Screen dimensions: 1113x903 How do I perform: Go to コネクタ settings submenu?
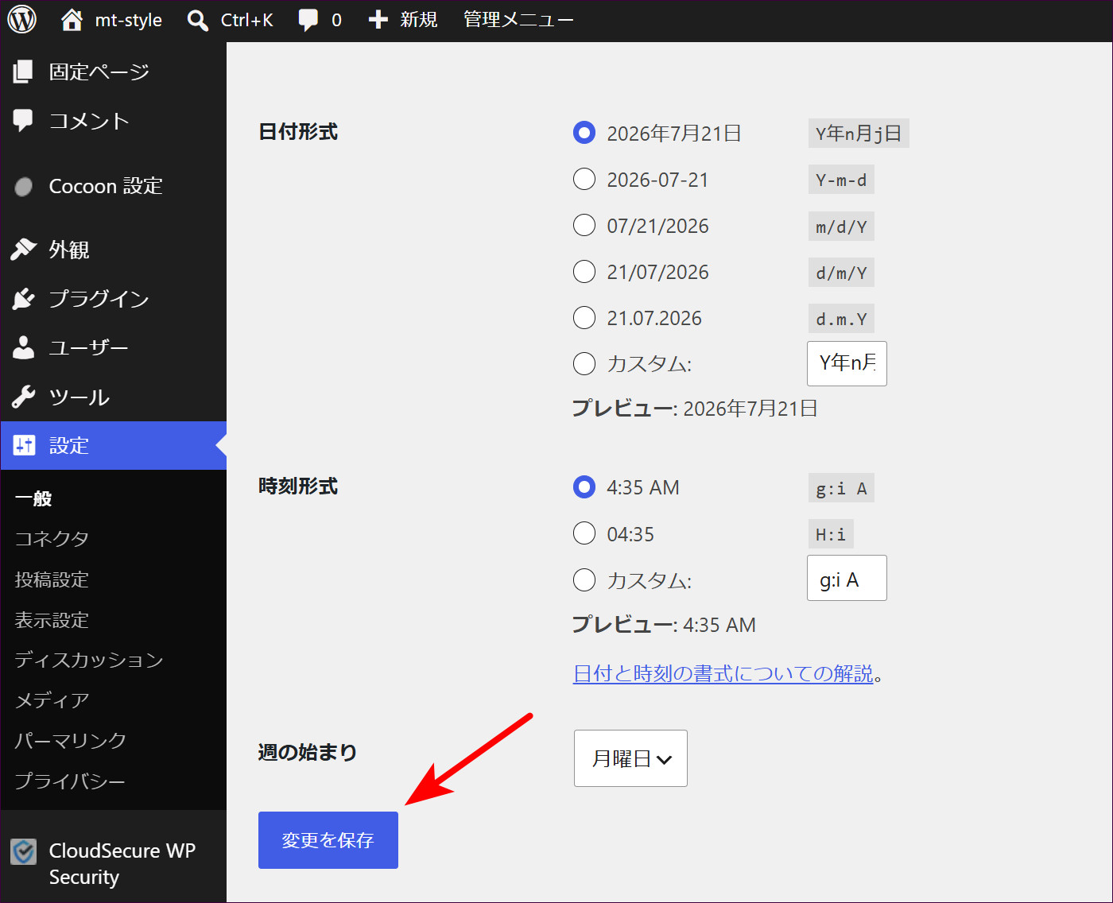(52, 538)
